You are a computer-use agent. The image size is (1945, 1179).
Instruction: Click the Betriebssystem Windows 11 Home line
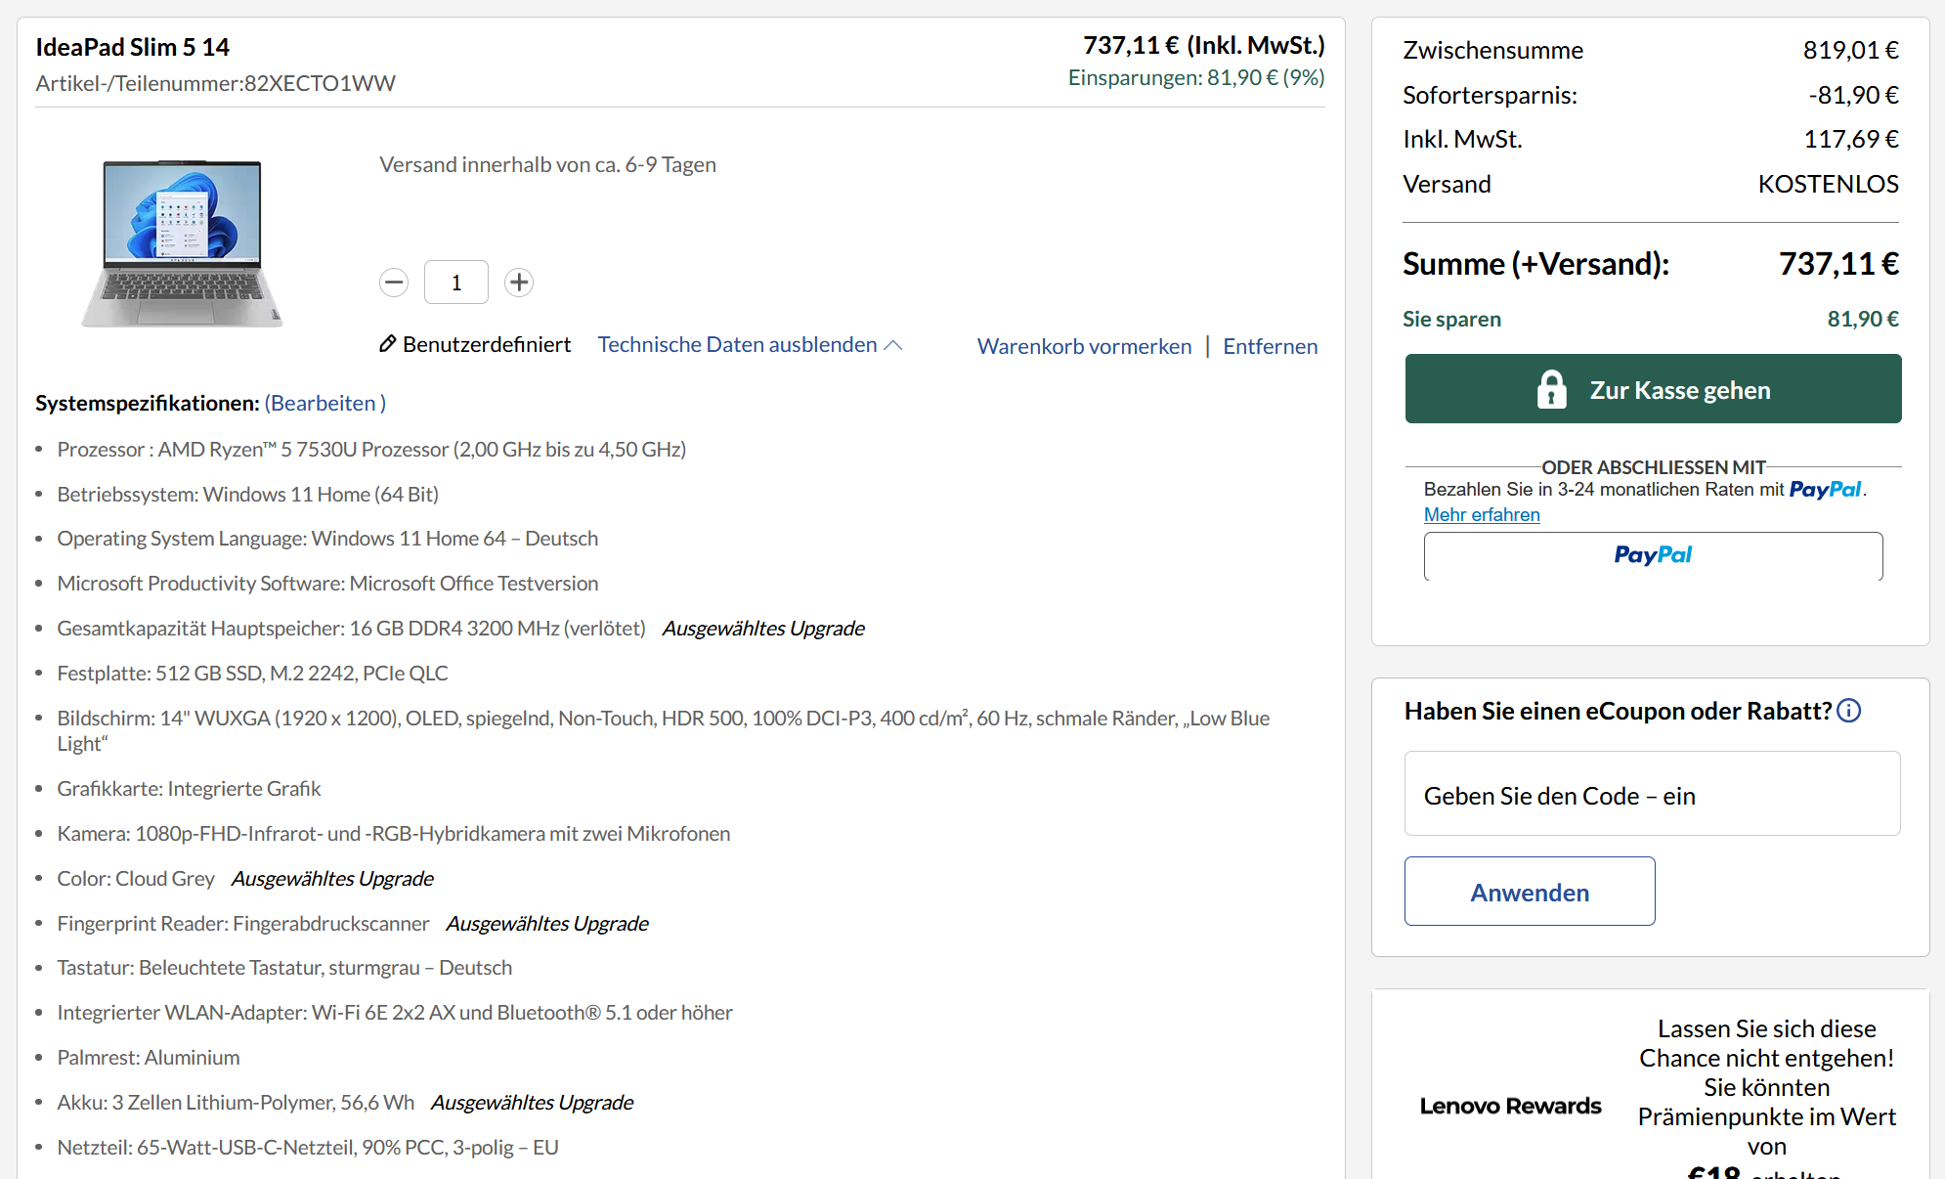[x=247, y=494]
